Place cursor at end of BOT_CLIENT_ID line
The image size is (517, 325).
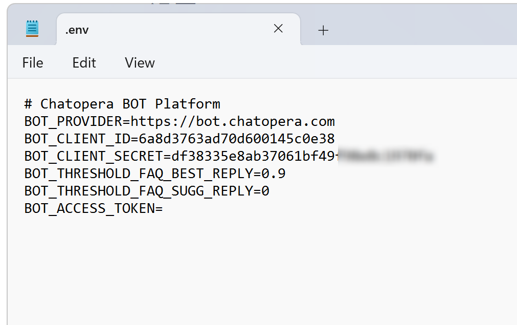point(335,139)
